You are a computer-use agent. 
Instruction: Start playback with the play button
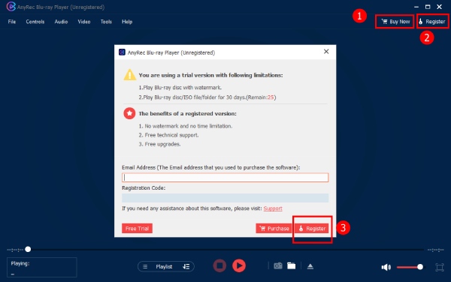239,265
